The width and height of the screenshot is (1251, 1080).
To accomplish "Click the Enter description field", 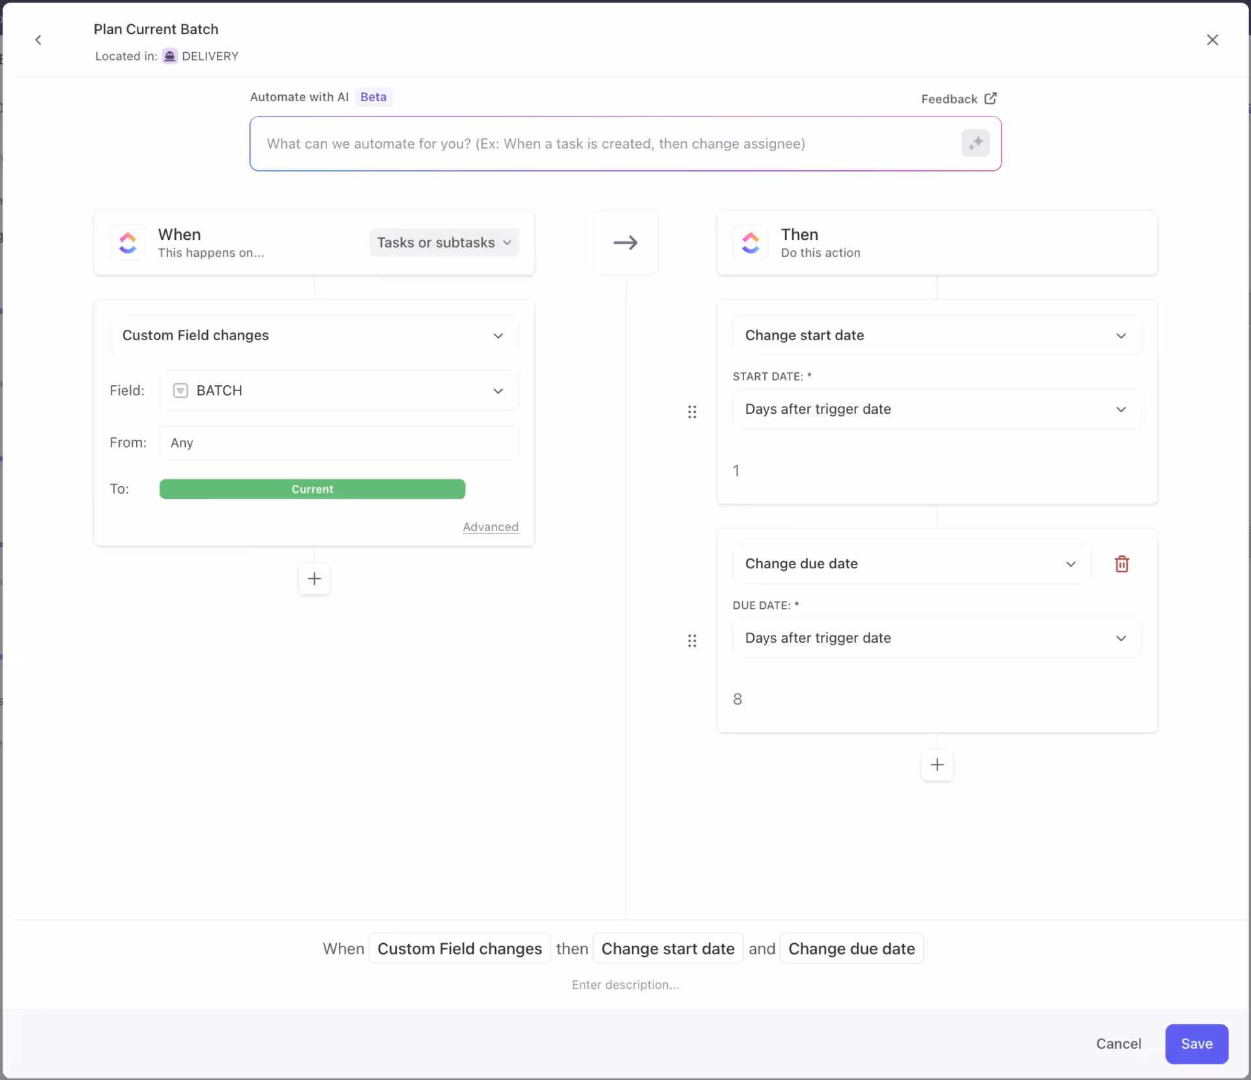I will coord(625,985).
